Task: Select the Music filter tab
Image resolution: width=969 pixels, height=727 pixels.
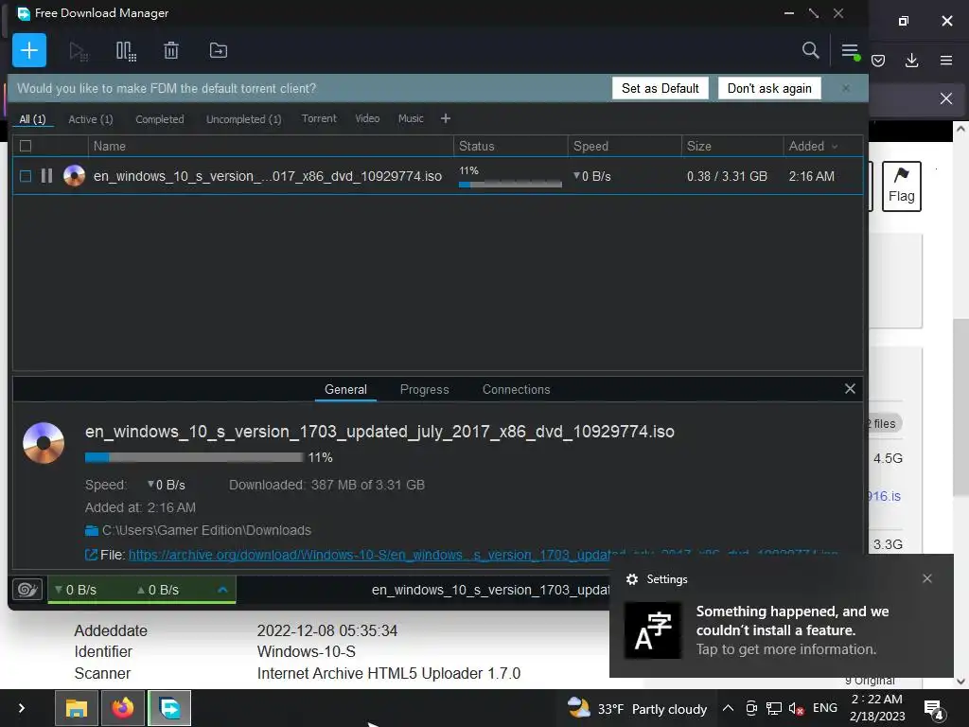Action: tap(411, 118)
